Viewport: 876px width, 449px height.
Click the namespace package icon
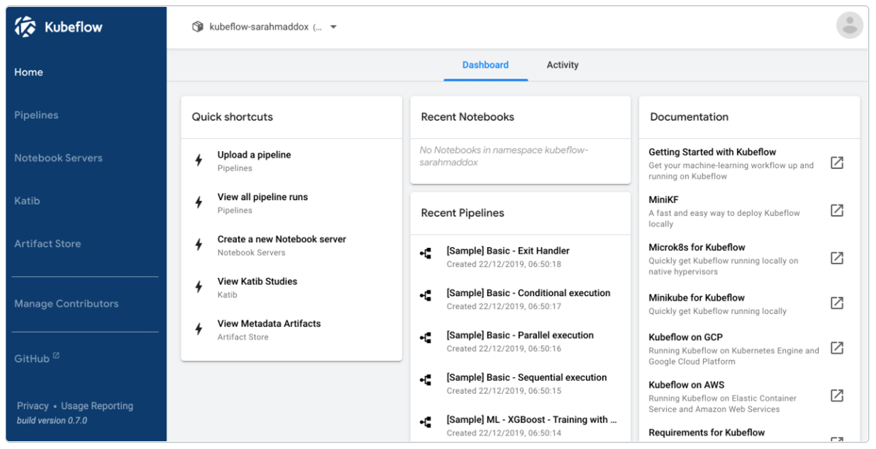(x=198, y=27)
